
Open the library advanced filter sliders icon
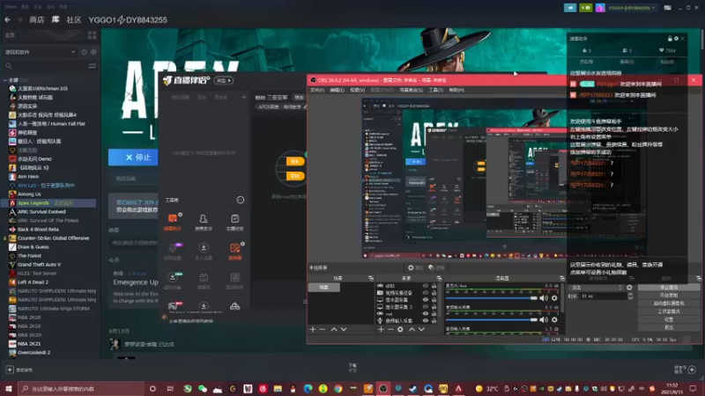click(x=93, y=66)
